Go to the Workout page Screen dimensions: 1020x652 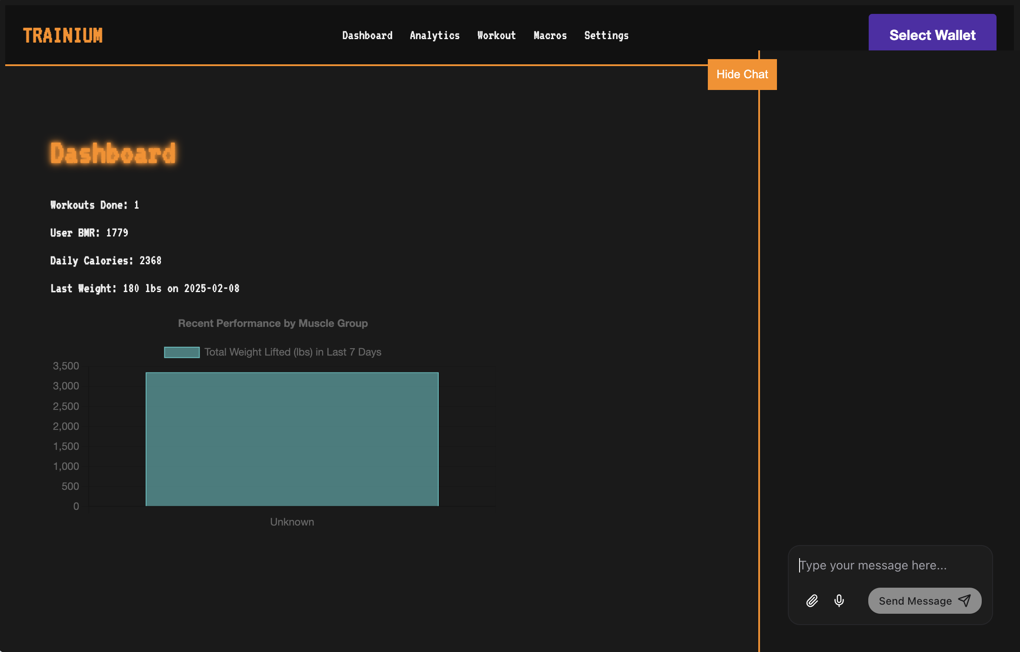coord(497,35)
